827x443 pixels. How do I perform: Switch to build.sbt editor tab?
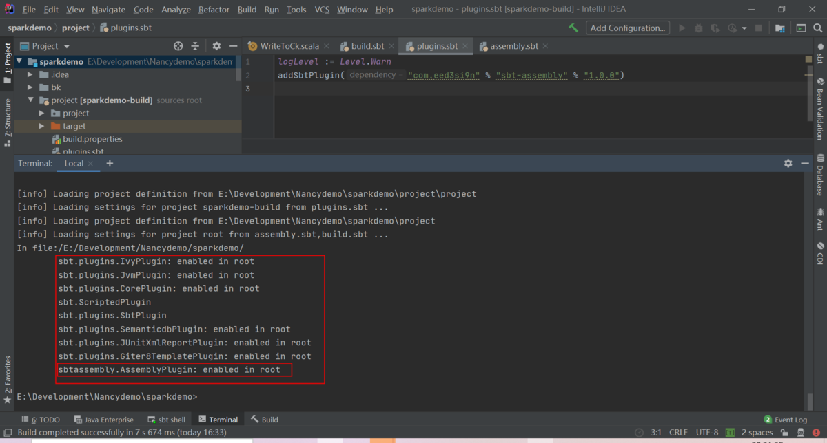[x=367, y=46]
